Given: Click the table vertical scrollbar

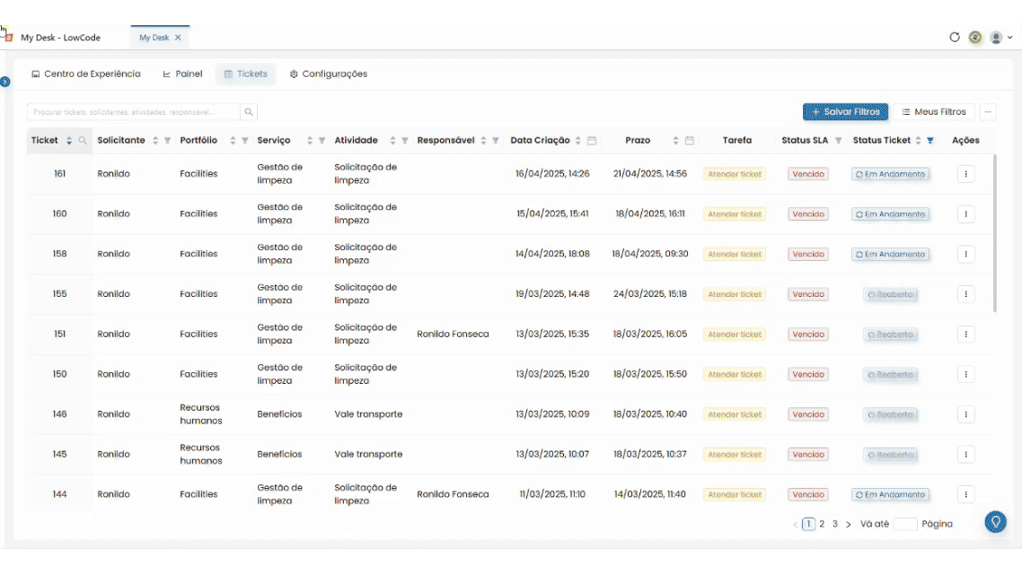Looking at the screenshot, I should [x=995, y=233].
